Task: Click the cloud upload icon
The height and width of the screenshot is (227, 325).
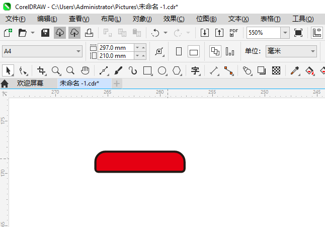Action: point(74,33)
